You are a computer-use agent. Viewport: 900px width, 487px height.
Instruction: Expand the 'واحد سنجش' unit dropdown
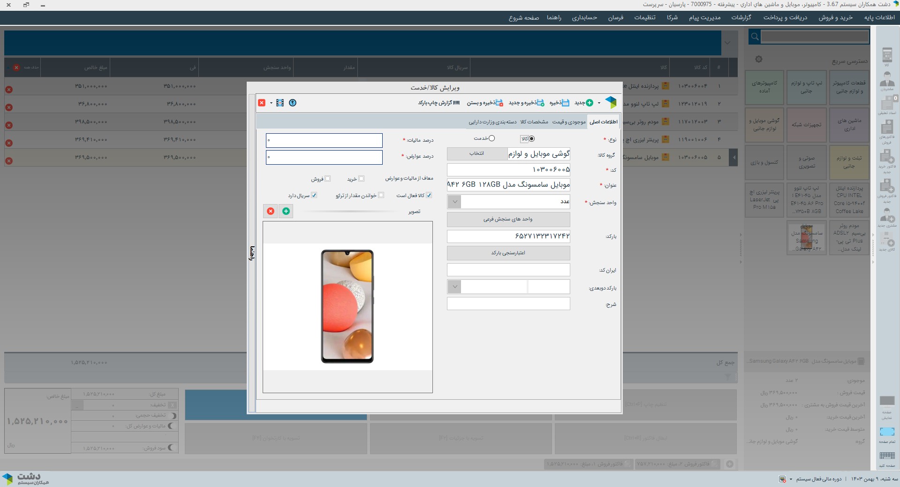pyautogui.click(x=454, y=202)
